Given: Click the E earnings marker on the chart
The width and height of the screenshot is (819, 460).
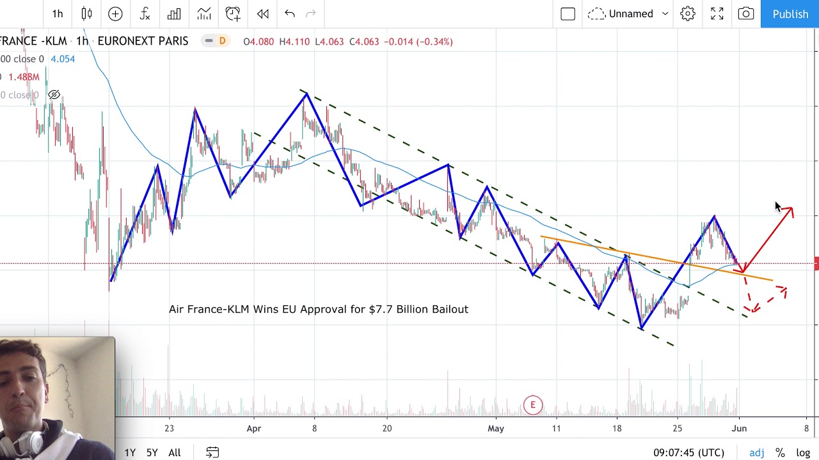Looking at the screenshot, I should click(532, 404).
